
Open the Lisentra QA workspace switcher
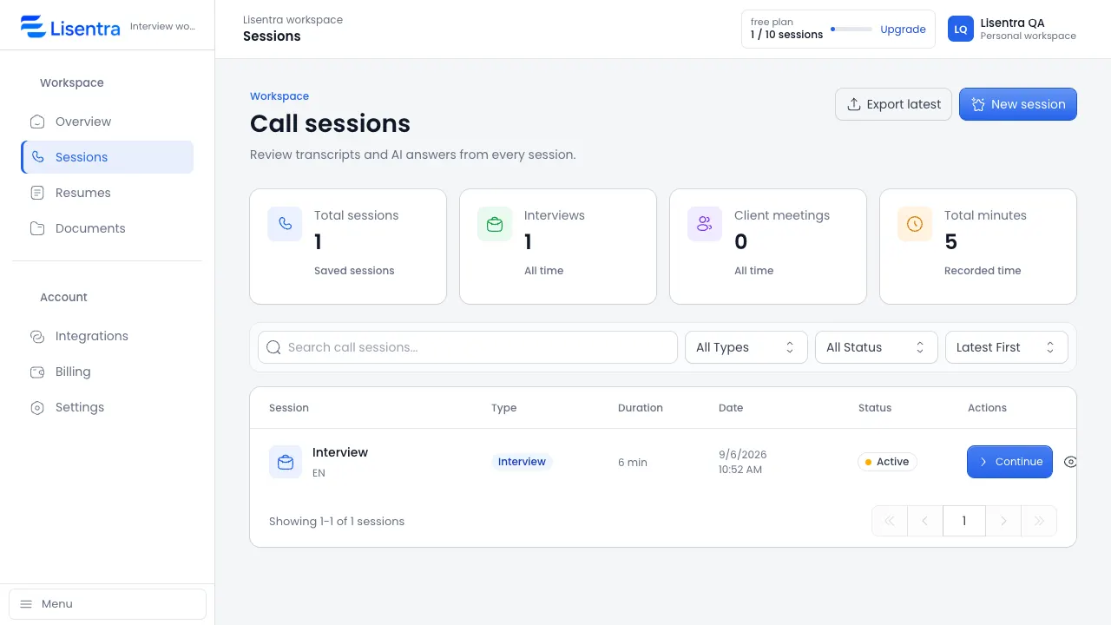(1012, 29)
